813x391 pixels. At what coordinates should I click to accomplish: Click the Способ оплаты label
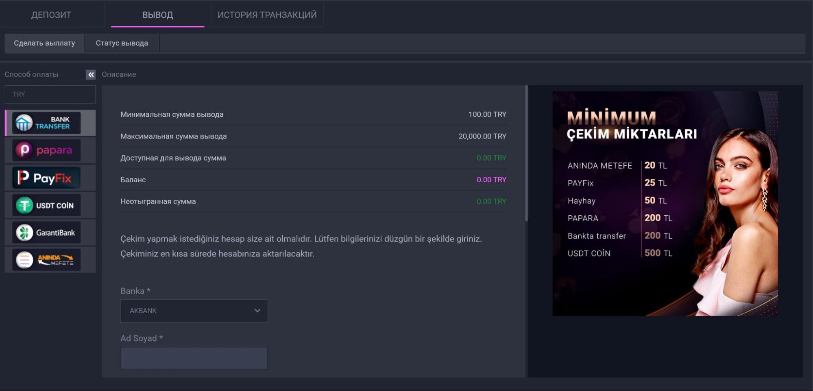31,74
